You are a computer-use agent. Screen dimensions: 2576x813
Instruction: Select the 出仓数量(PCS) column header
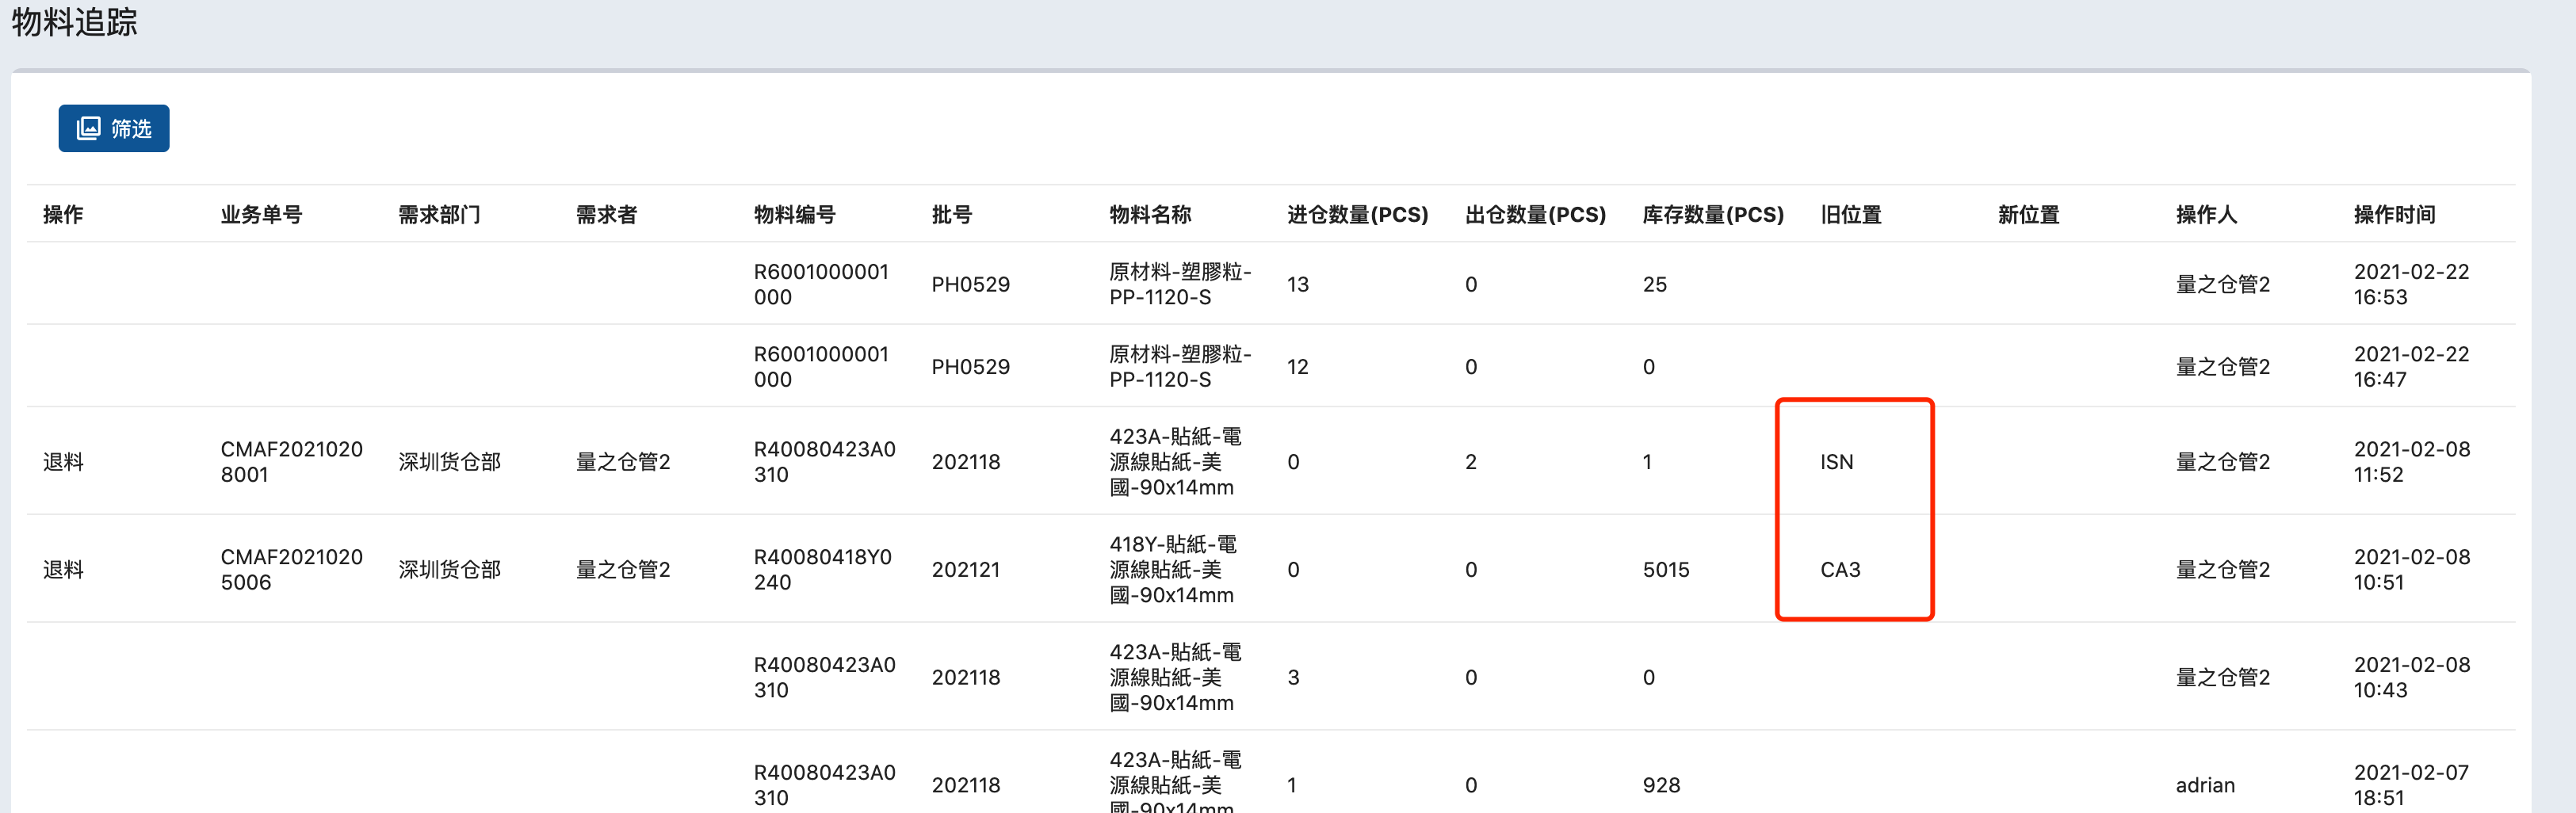click(1535, 214)
